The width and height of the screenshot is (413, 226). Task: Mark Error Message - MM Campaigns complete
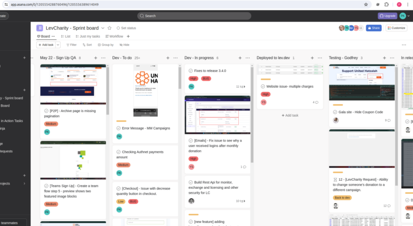click(118, 128)
